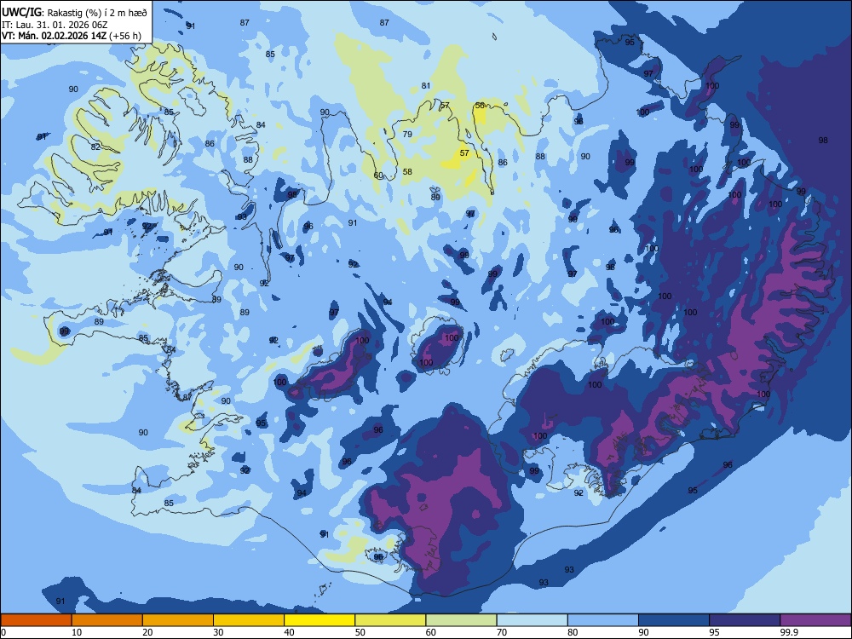Click the amber 20–30 legend swatch
Screen dimensions: 852x639
tap(178, 620)
